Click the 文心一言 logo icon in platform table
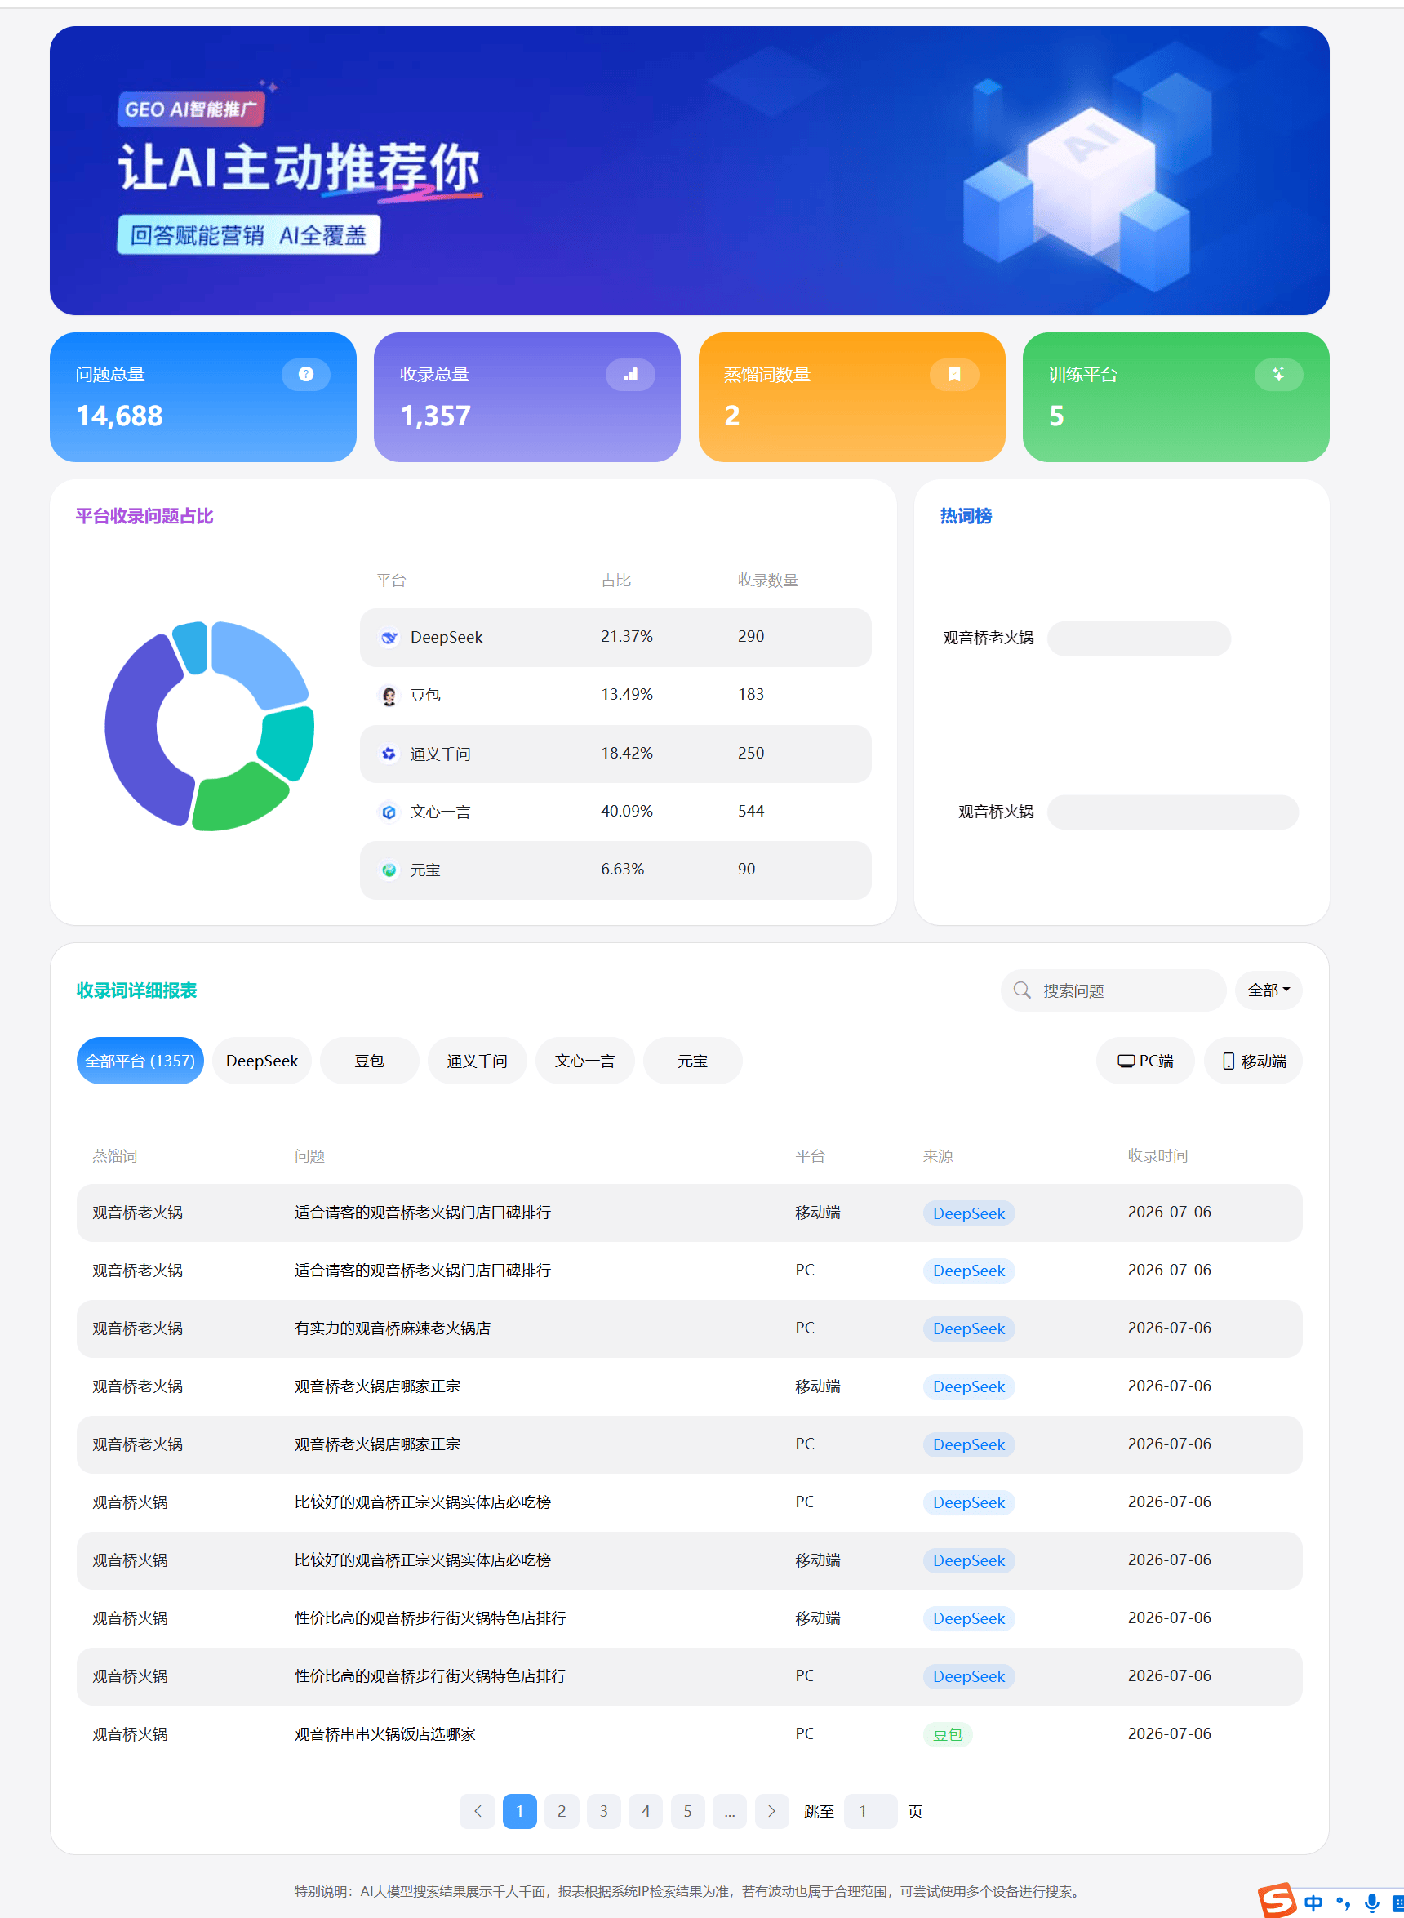1404x1918 pixels. pos(389,812)
